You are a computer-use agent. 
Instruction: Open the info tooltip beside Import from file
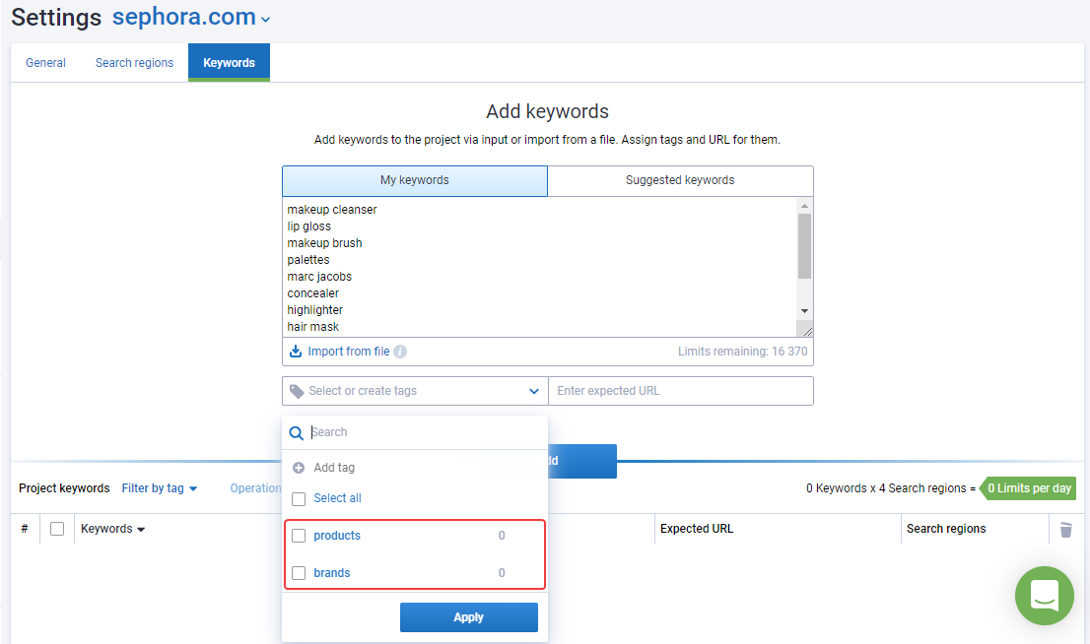(x=400, y=352)
